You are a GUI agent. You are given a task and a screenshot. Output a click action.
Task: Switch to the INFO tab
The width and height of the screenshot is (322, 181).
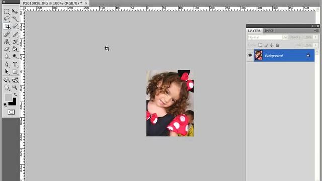pos(268,31)
